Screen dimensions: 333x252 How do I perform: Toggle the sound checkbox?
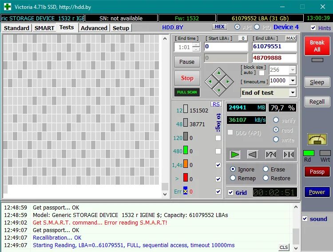(305, 218)
